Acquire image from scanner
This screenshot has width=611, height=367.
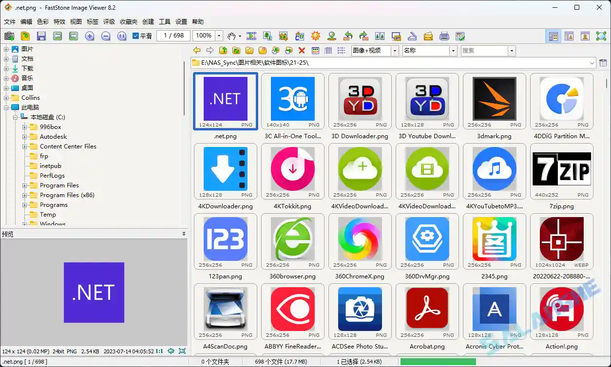[x=411, y=36]
